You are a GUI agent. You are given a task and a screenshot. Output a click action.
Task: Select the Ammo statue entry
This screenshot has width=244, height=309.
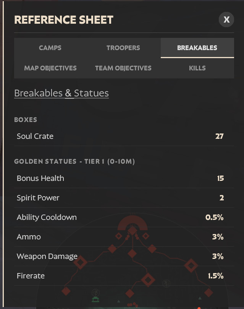pos(29,237)
